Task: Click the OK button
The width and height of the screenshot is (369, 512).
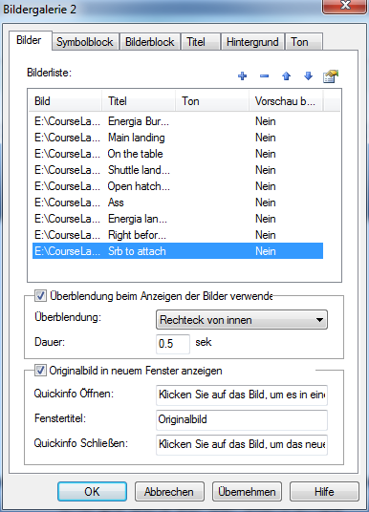Action: click(x=92, y=491)
